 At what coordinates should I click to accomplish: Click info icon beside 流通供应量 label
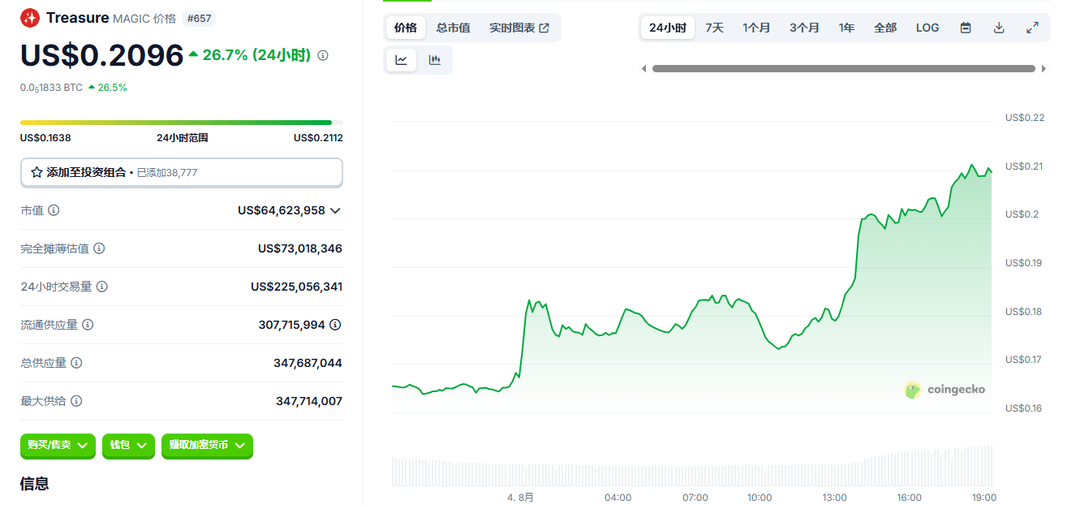click(x=88, y=325)
